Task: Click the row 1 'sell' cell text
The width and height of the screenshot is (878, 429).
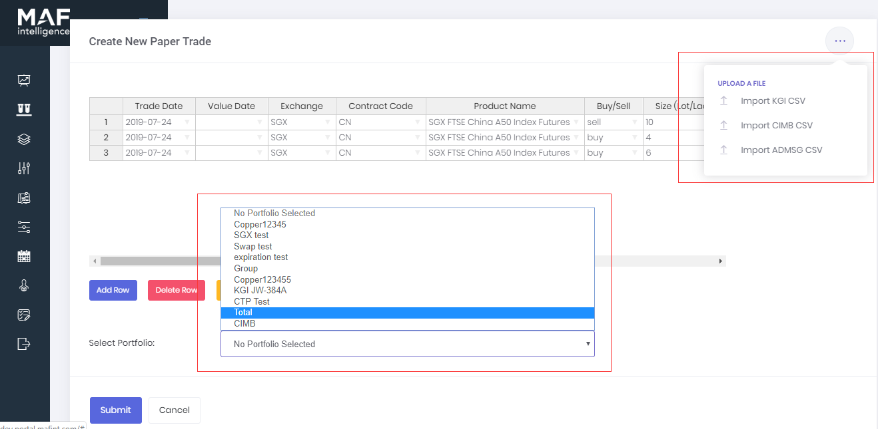Action: click(x=594, y=122)
